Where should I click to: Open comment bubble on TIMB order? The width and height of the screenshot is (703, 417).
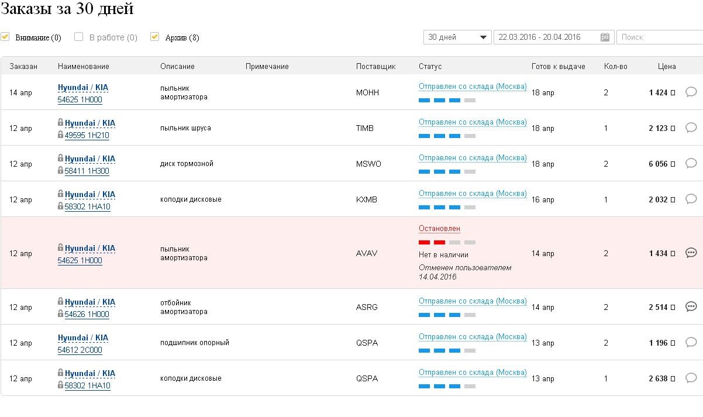pos(691,127)
